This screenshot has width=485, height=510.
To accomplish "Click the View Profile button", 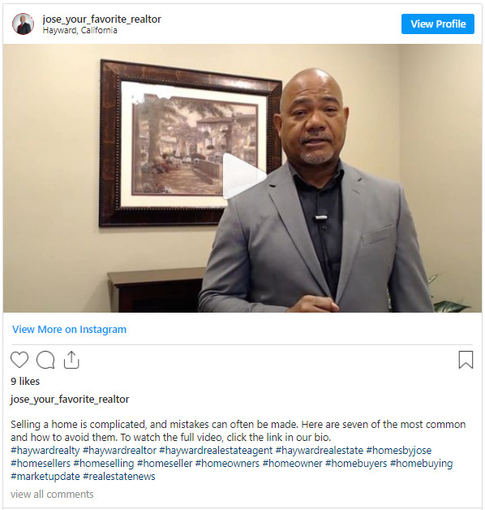I will 438,24.
